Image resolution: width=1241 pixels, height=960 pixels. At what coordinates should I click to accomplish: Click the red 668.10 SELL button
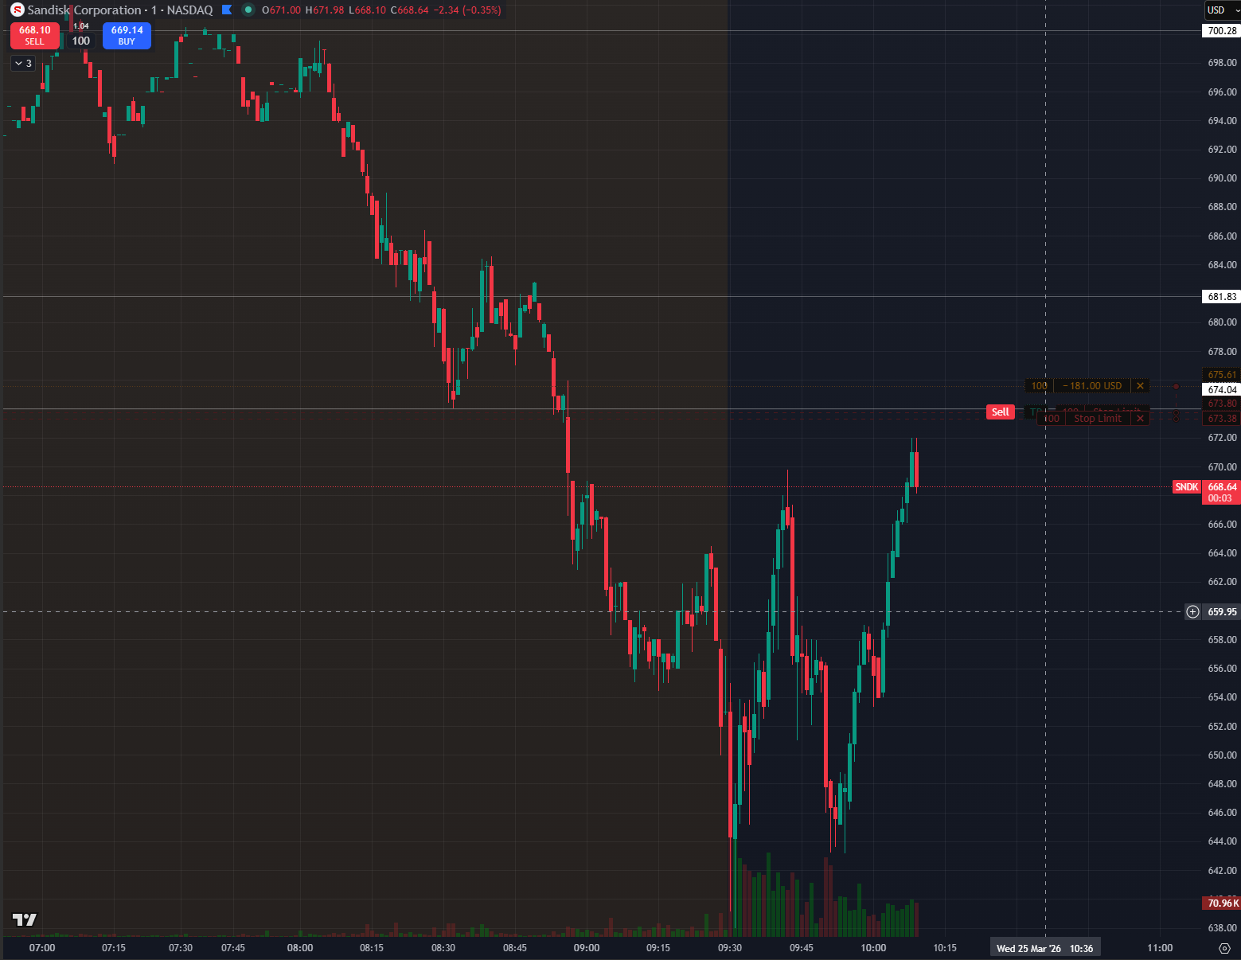tap(34, 36)
